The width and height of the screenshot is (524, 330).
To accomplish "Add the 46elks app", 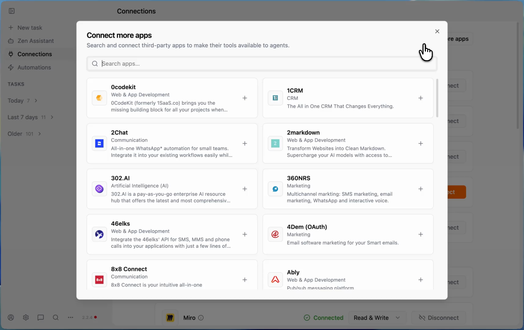I will coord(245,234).
